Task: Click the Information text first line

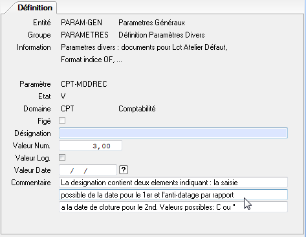Action: (144, 47)
